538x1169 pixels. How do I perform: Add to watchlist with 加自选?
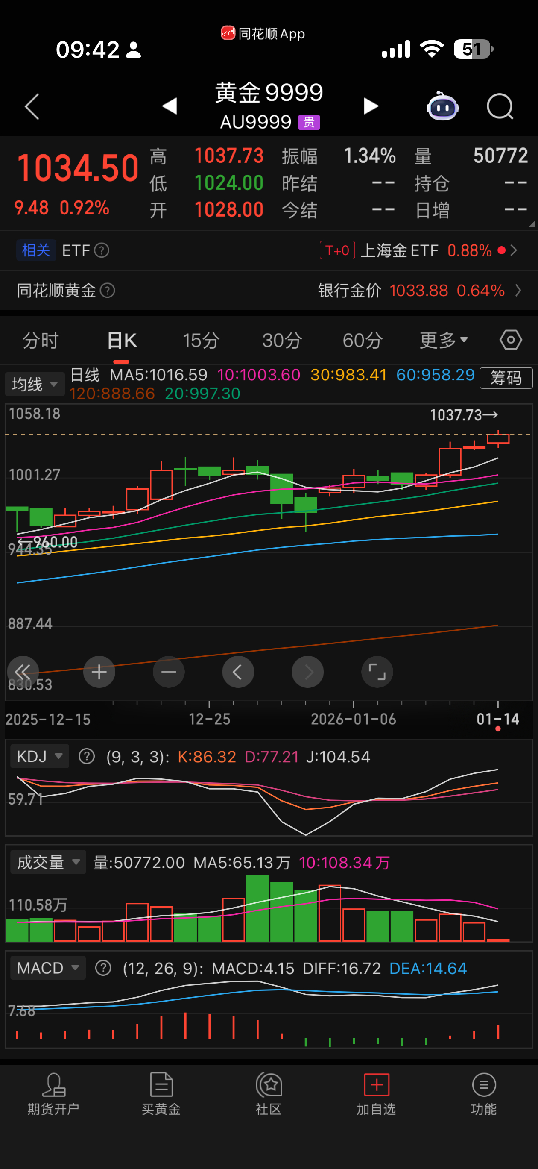click(377, 1095)
